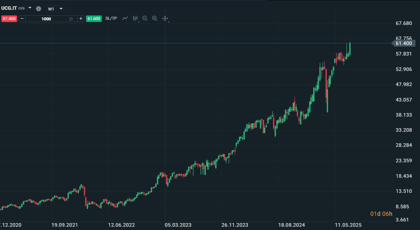
Task: Click the volume swap arrows icon
Action: point(71,19)
